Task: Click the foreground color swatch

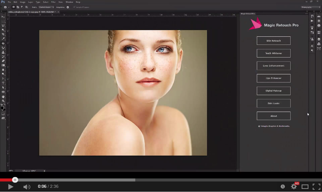Action: tap(2, 107)
